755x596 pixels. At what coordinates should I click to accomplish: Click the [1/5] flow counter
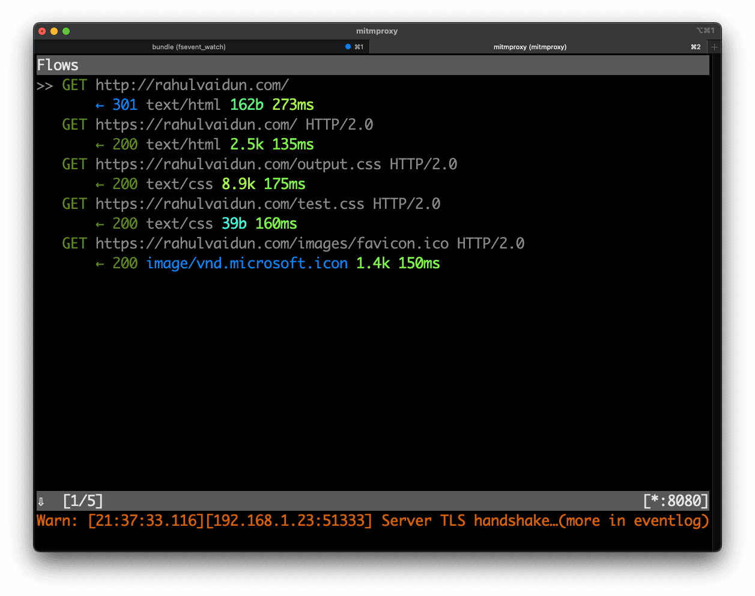pos(83,501)
